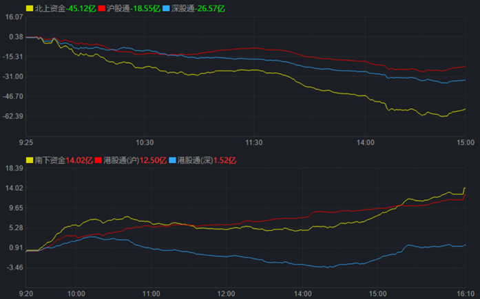The width and height of the screenshot is (480, 299).
Task: Click the 15:00 time label on top chart
Action: point(466,142)
